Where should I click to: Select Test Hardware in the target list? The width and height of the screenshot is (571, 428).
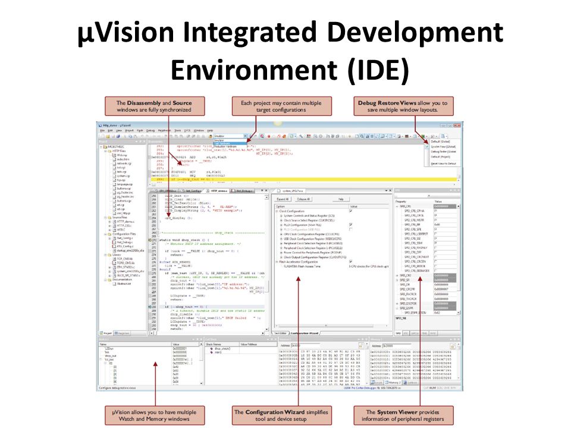[x=230, y=143]
